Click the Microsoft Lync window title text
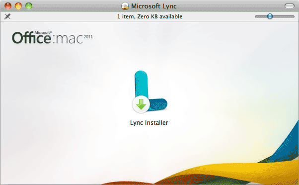 pos(153,6)
